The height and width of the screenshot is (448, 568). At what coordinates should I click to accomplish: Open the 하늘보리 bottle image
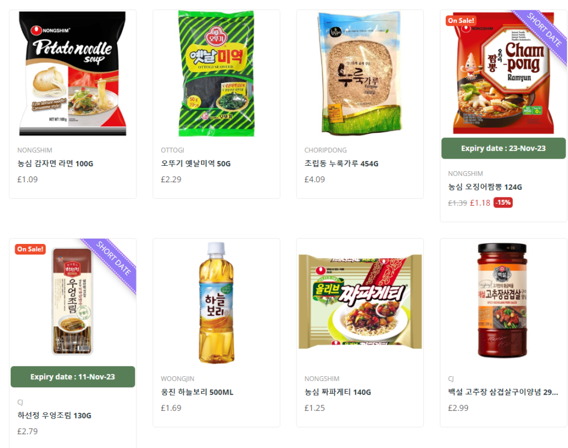pos(216,303)
